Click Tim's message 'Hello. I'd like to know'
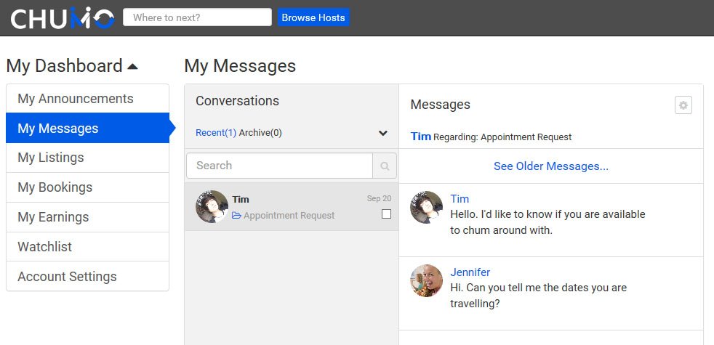 click(547, 222)
